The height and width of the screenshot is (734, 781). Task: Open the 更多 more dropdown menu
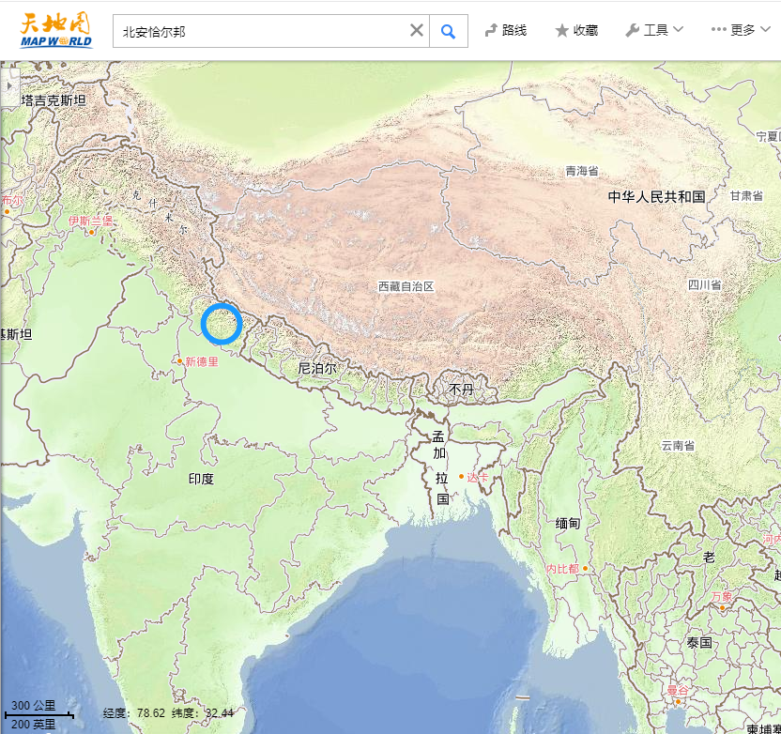point(741,30)
